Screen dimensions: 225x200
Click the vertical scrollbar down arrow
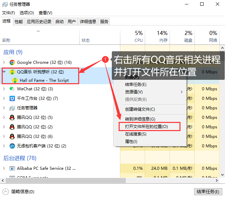222,175
